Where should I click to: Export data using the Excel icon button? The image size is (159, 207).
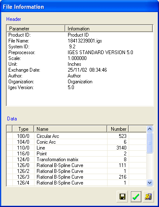148,197
